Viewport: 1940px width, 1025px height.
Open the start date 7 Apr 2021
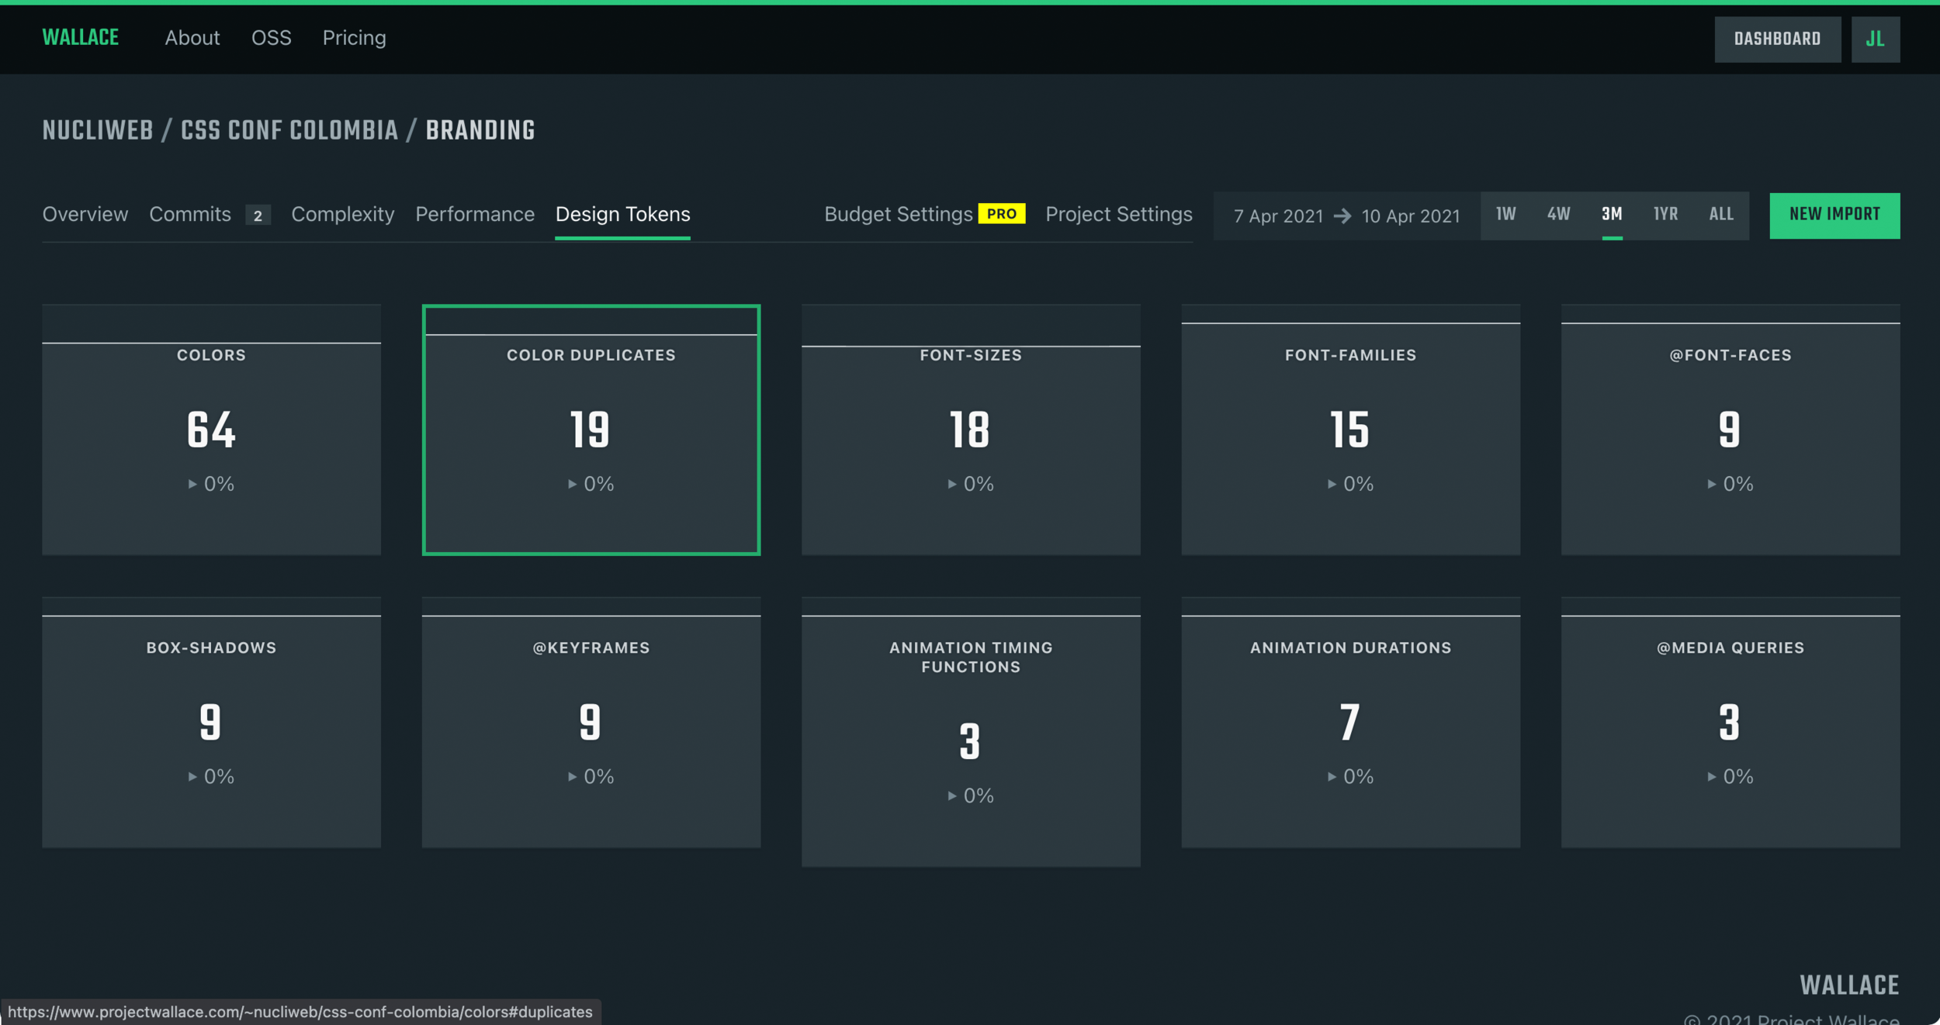(x=1278, y=216)
